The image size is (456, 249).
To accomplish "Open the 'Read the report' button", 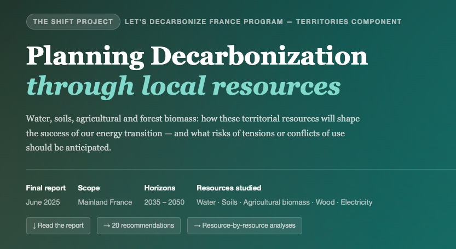I will point(58,225).
